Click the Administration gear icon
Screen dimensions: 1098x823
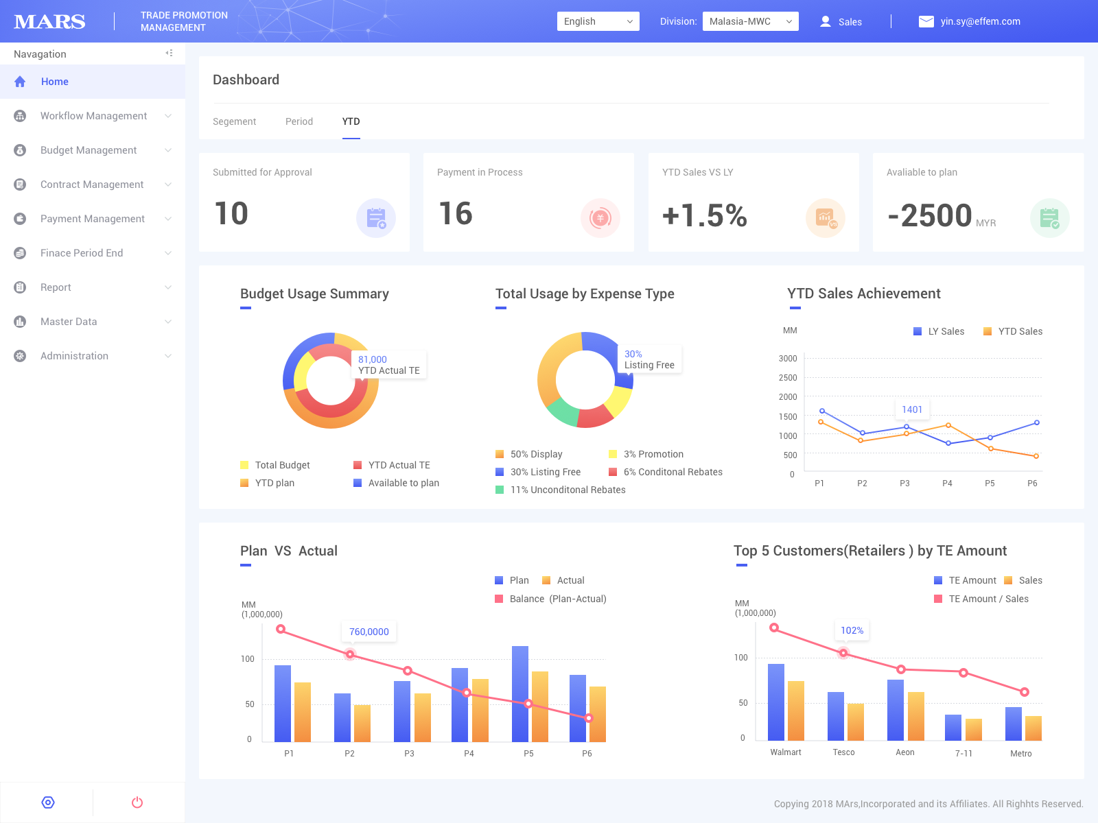[x=20, y=356]
